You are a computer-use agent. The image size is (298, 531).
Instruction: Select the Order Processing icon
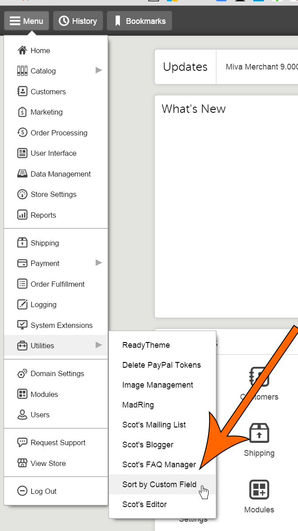point(22,133)
